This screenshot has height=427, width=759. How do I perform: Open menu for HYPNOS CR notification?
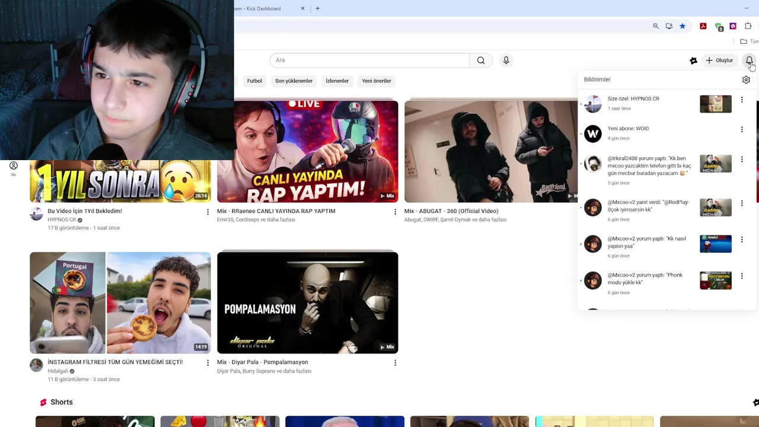coord(742,100)
